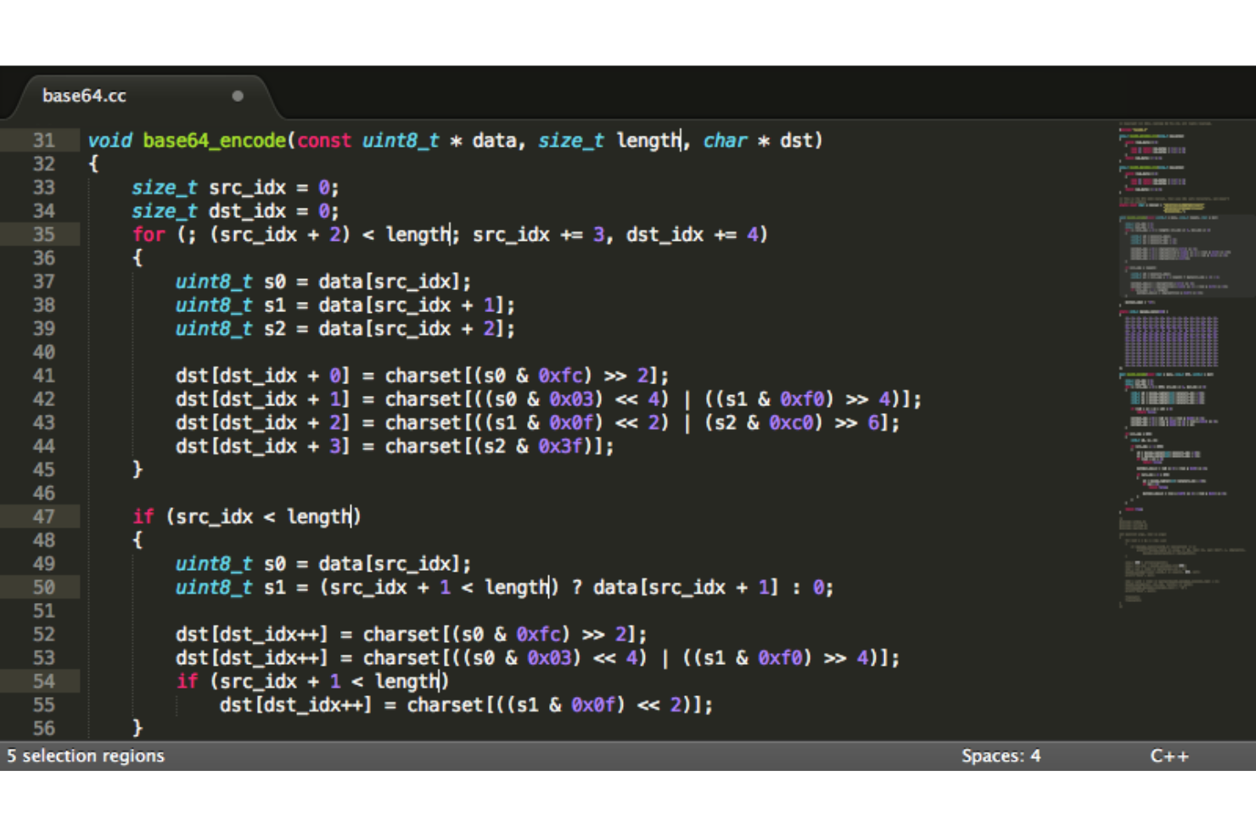
Task: Click 'if' keyword on line 54
Action: point(188,681)
